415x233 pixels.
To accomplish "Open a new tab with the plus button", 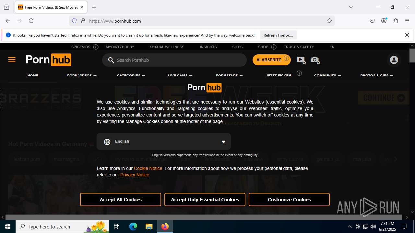I will (x=94, y=7).
